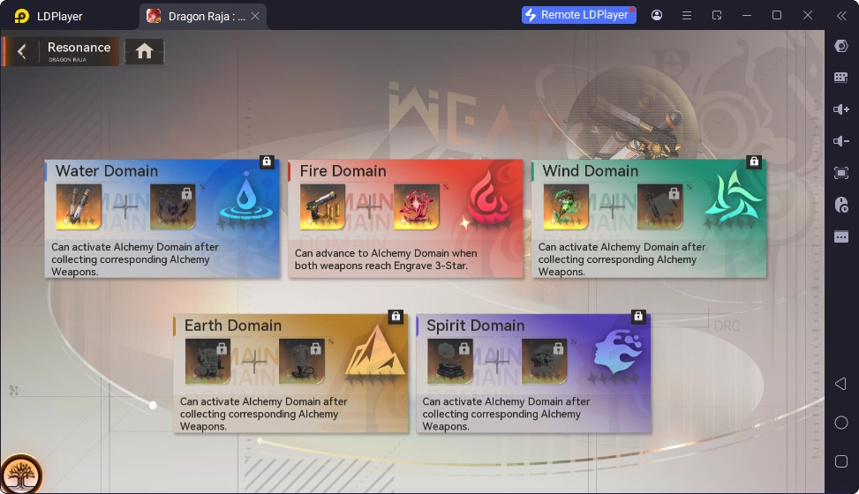Click the lock icon on Wind Domain card

coord(753,161)
